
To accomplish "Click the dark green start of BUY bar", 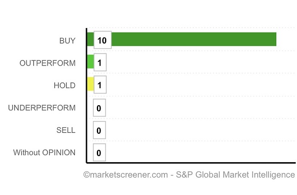I will coord(90,39).
